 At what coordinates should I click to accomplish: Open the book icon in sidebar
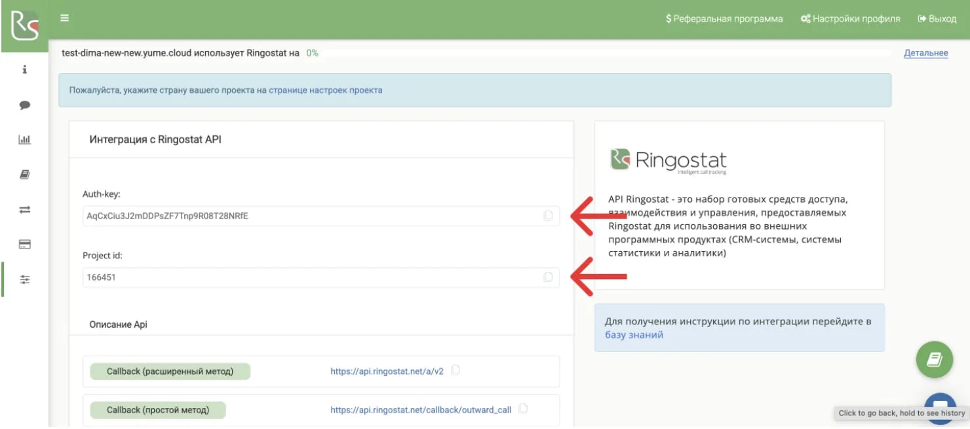pyautogui.click(x=25, y=175)
